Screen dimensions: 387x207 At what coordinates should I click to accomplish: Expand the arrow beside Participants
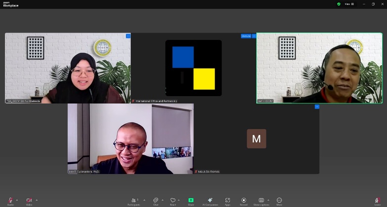coord(144,200)
